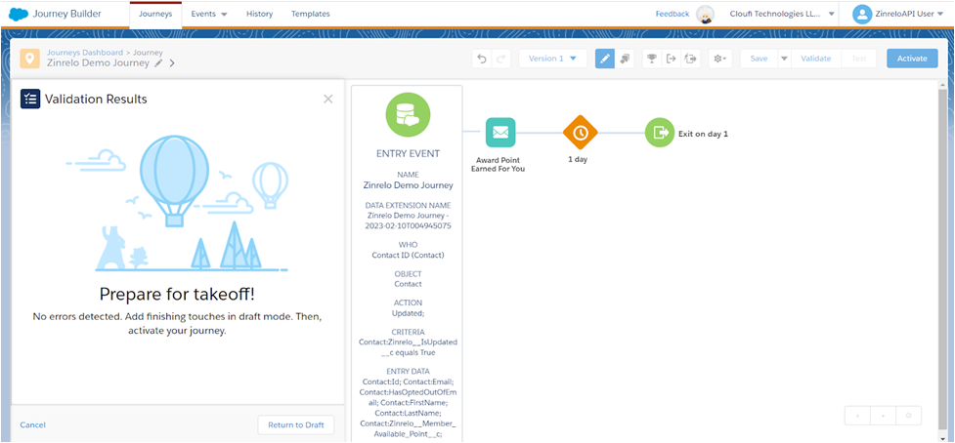
Task: Open exit criteria arrow icon
Action: tap(672, 59)
